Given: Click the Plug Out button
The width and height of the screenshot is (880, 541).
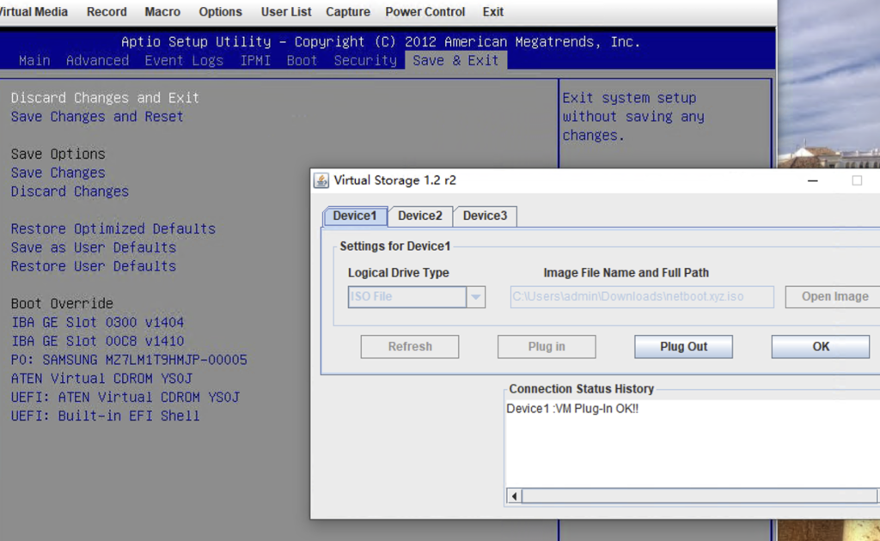Looking at the screenshot, I should (x=682, y=346).
